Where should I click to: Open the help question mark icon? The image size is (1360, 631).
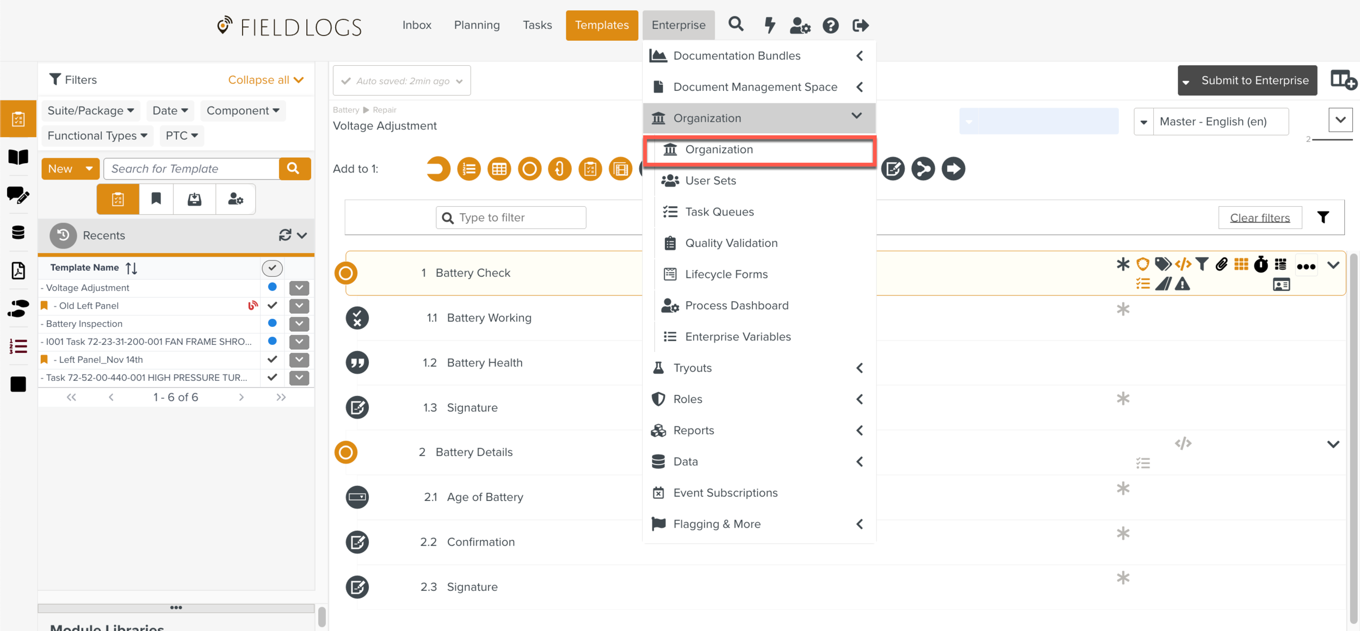click(x=830, y=25)
